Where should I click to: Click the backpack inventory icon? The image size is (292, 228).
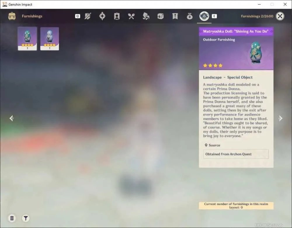tap(12, 16)
